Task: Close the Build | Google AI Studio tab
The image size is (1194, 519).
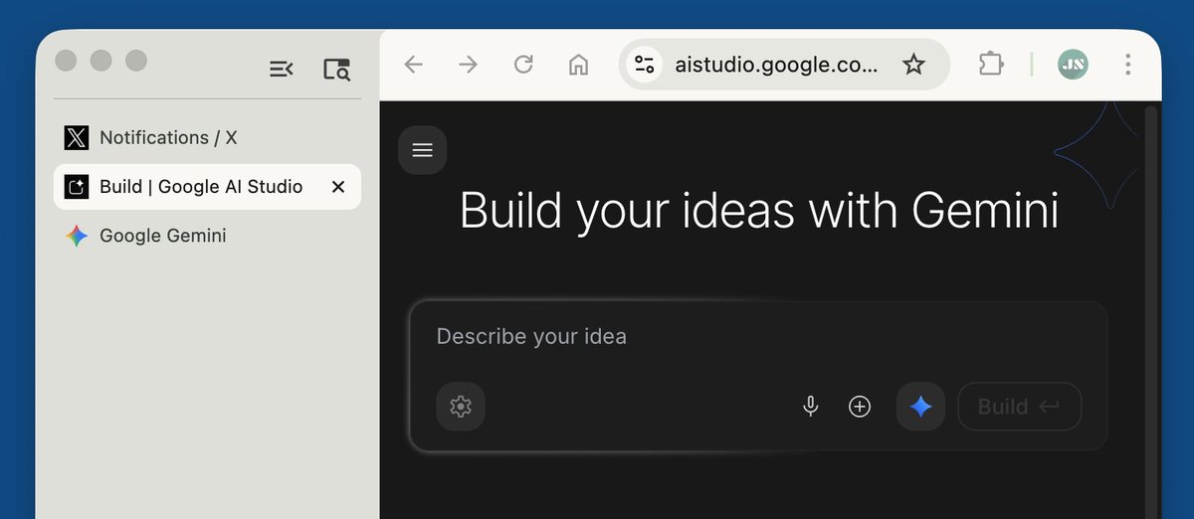Action: point(338,186)
